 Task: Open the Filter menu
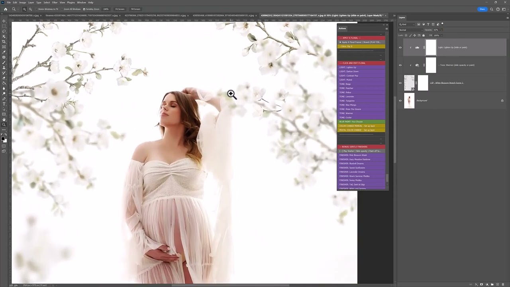(55, 2)
